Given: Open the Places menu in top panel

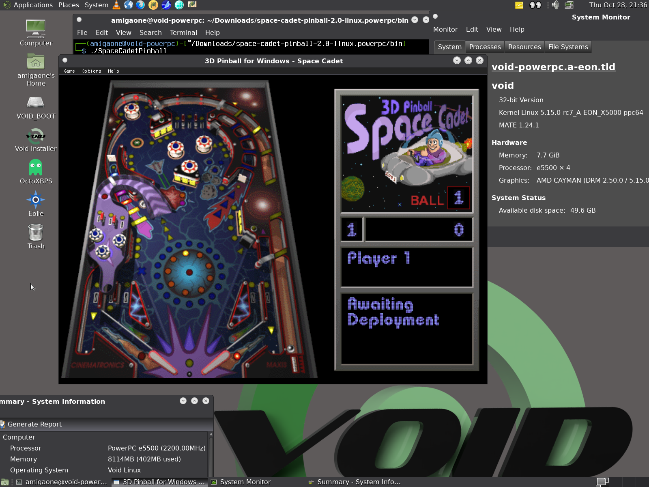Looking at the screenshot, I should point(69,5).
